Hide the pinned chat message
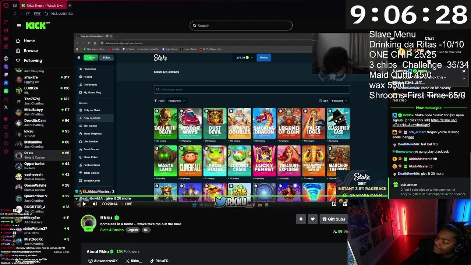The width and height of the screenshot is (471, 265). coord(464,71)
